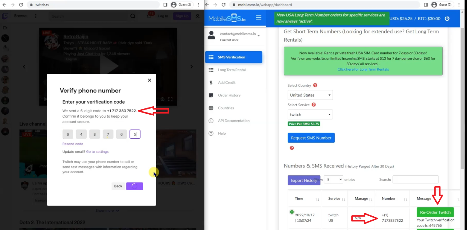Image resolution: width=467 pixels, height=230 pixels.
Task: Open the twitch service selector dropdown
Action: (x=310, y=114)
